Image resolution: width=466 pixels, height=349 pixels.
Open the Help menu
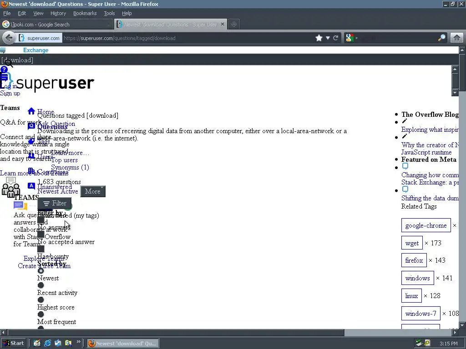127,13
